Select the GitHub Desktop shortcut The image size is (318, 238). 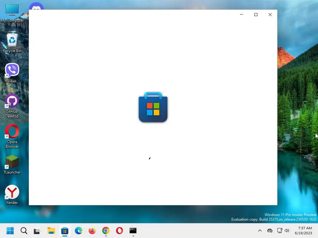pyautogui.click(x=12, y=106)
